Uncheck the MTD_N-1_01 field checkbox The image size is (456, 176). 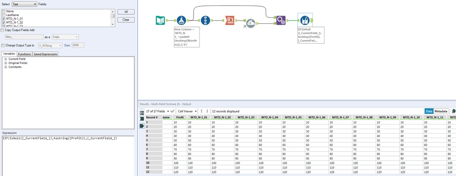point(4,19)
